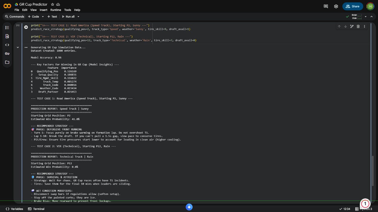
Task: Click the Share button
Action: (353, 6)
